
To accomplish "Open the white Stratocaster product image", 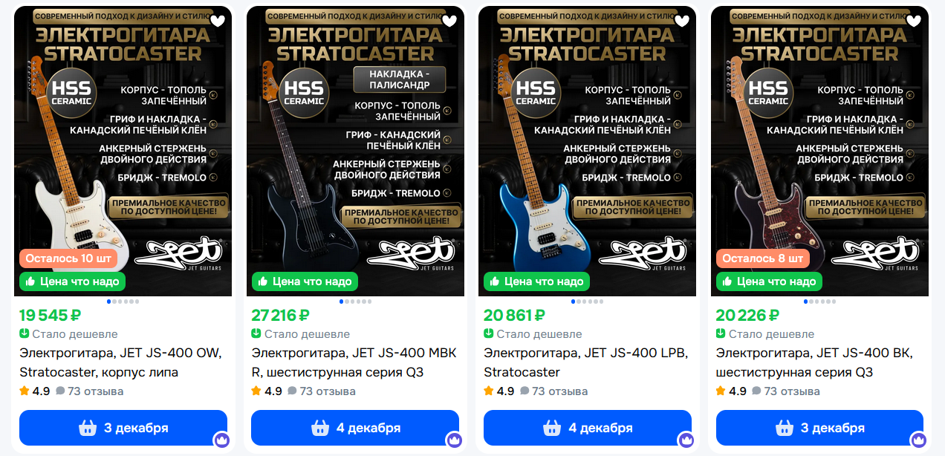I will [123, 151].
